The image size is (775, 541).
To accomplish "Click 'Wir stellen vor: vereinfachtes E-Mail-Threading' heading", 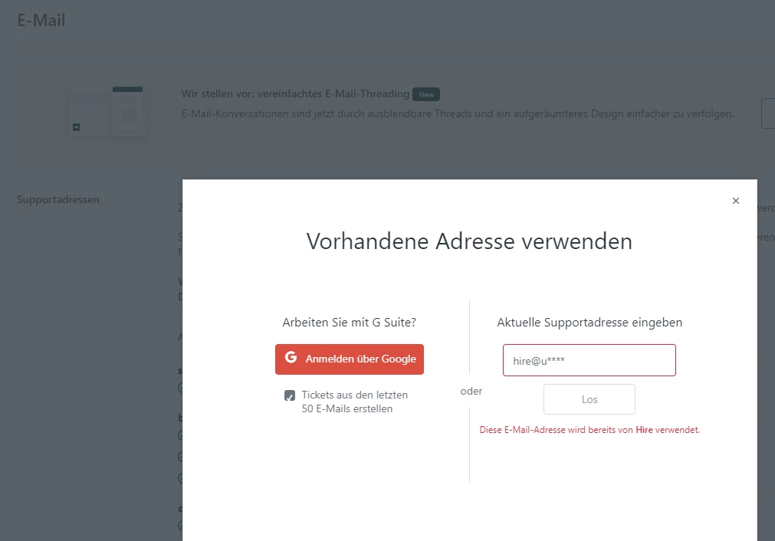I will click(x=295, y=94).
